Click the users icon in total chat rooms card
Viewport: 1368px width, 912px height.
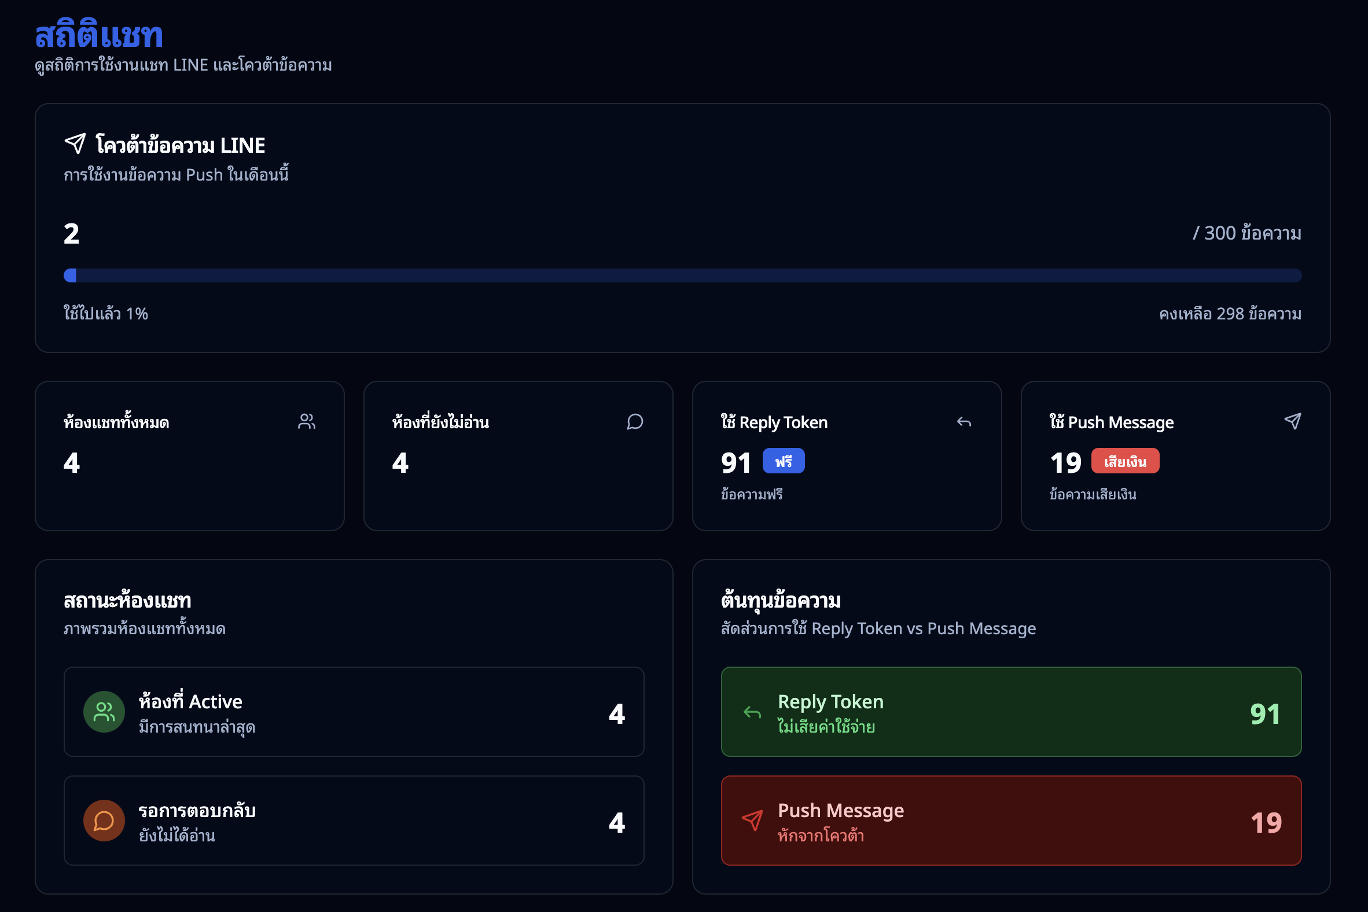coord(307,422)
